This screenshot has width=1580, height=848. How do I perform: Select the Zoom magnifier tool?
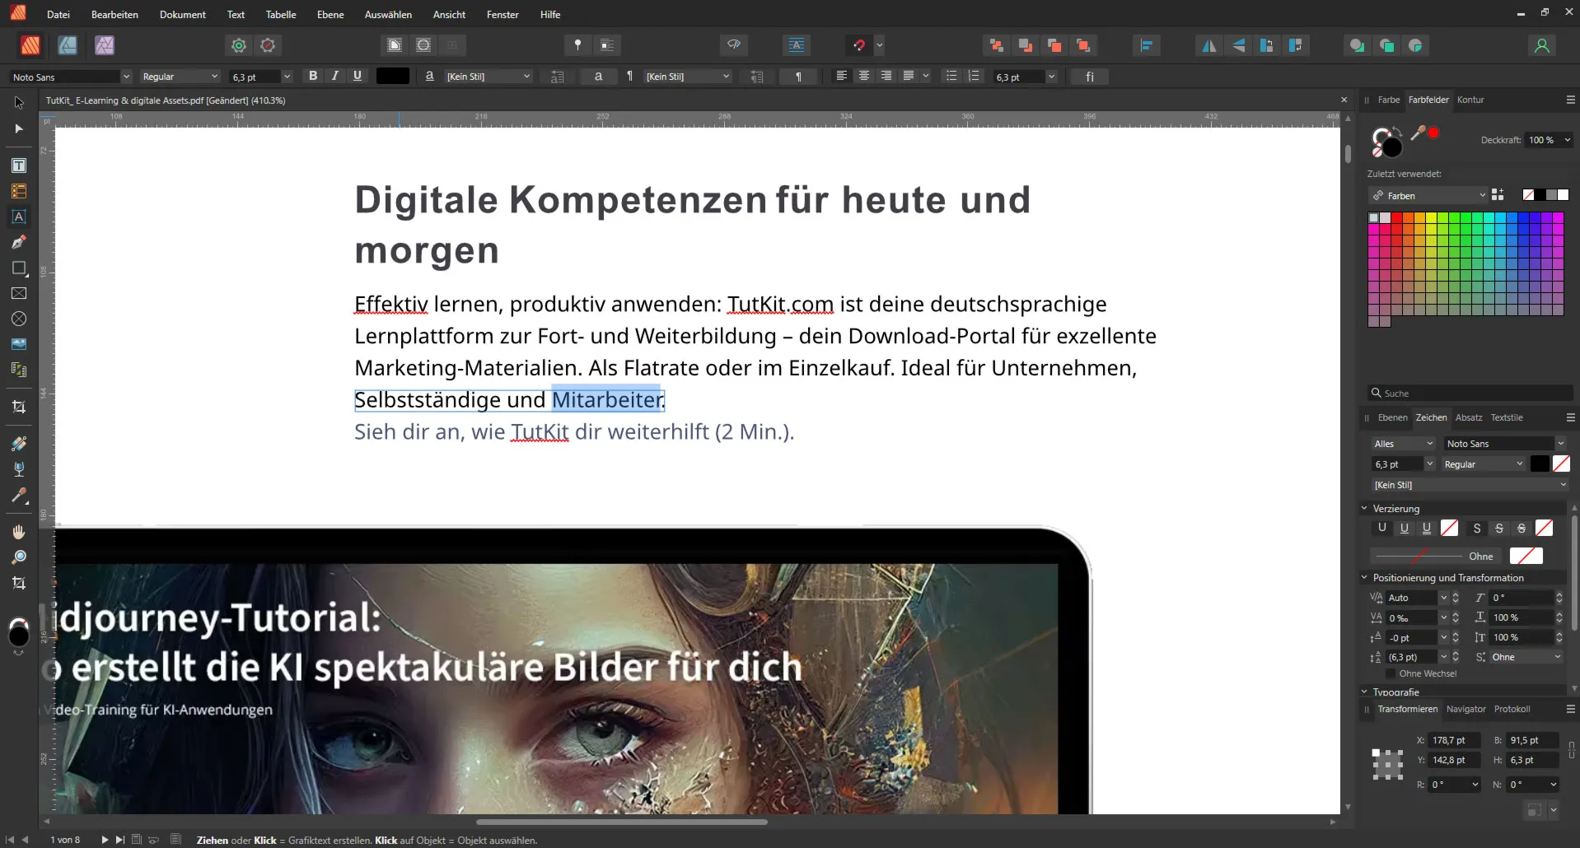coord(19,557)
